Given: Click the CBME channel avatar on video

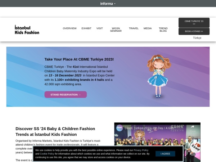Looking at the screenshot, I should [120, 128].
